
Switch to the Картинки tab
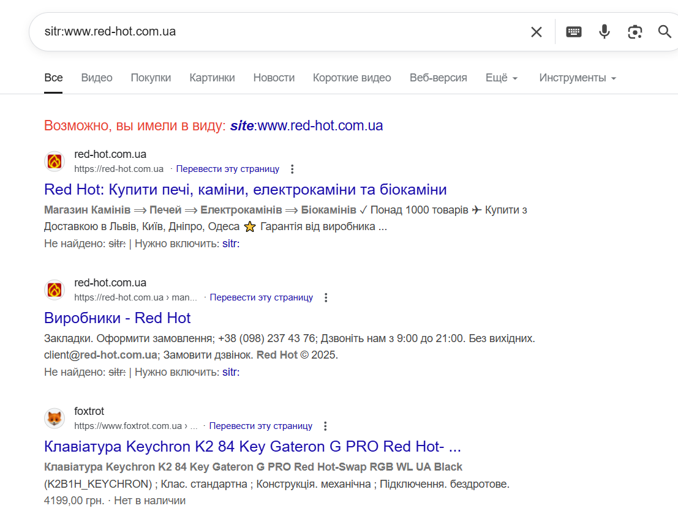point(212,78)
